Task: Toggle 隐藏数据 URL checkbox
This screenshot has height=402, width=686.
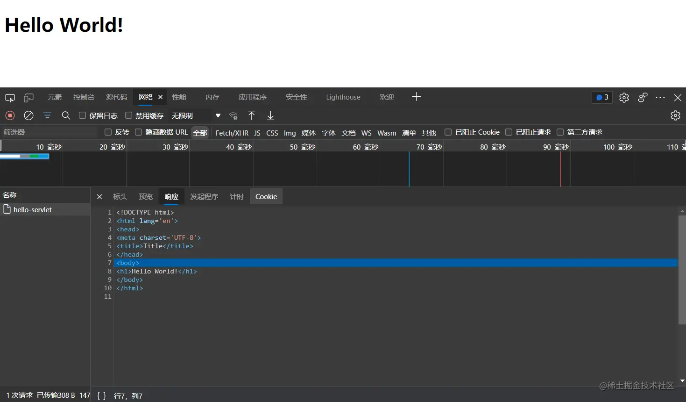Action: click(x=138, y=132)
